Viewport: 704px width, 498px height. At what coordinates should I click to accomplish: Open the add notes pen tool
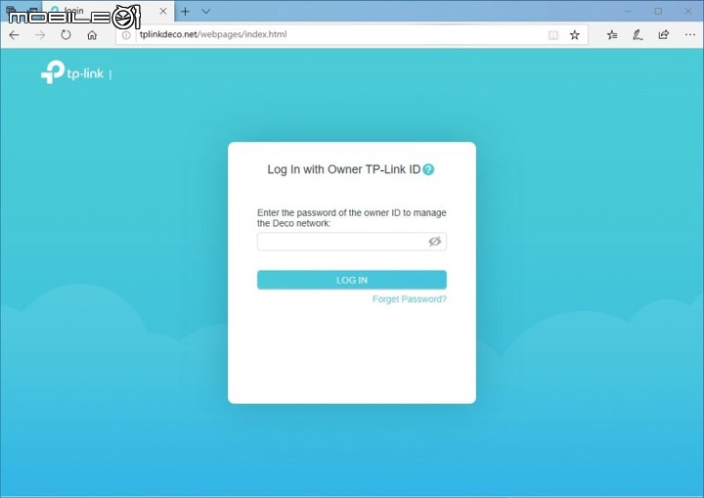638,34
